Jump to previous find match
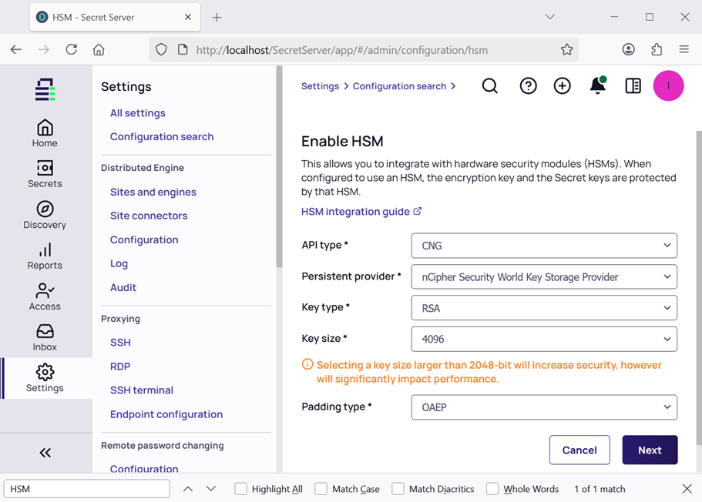Viewport: 702px width, 502px height. point(188,489)
